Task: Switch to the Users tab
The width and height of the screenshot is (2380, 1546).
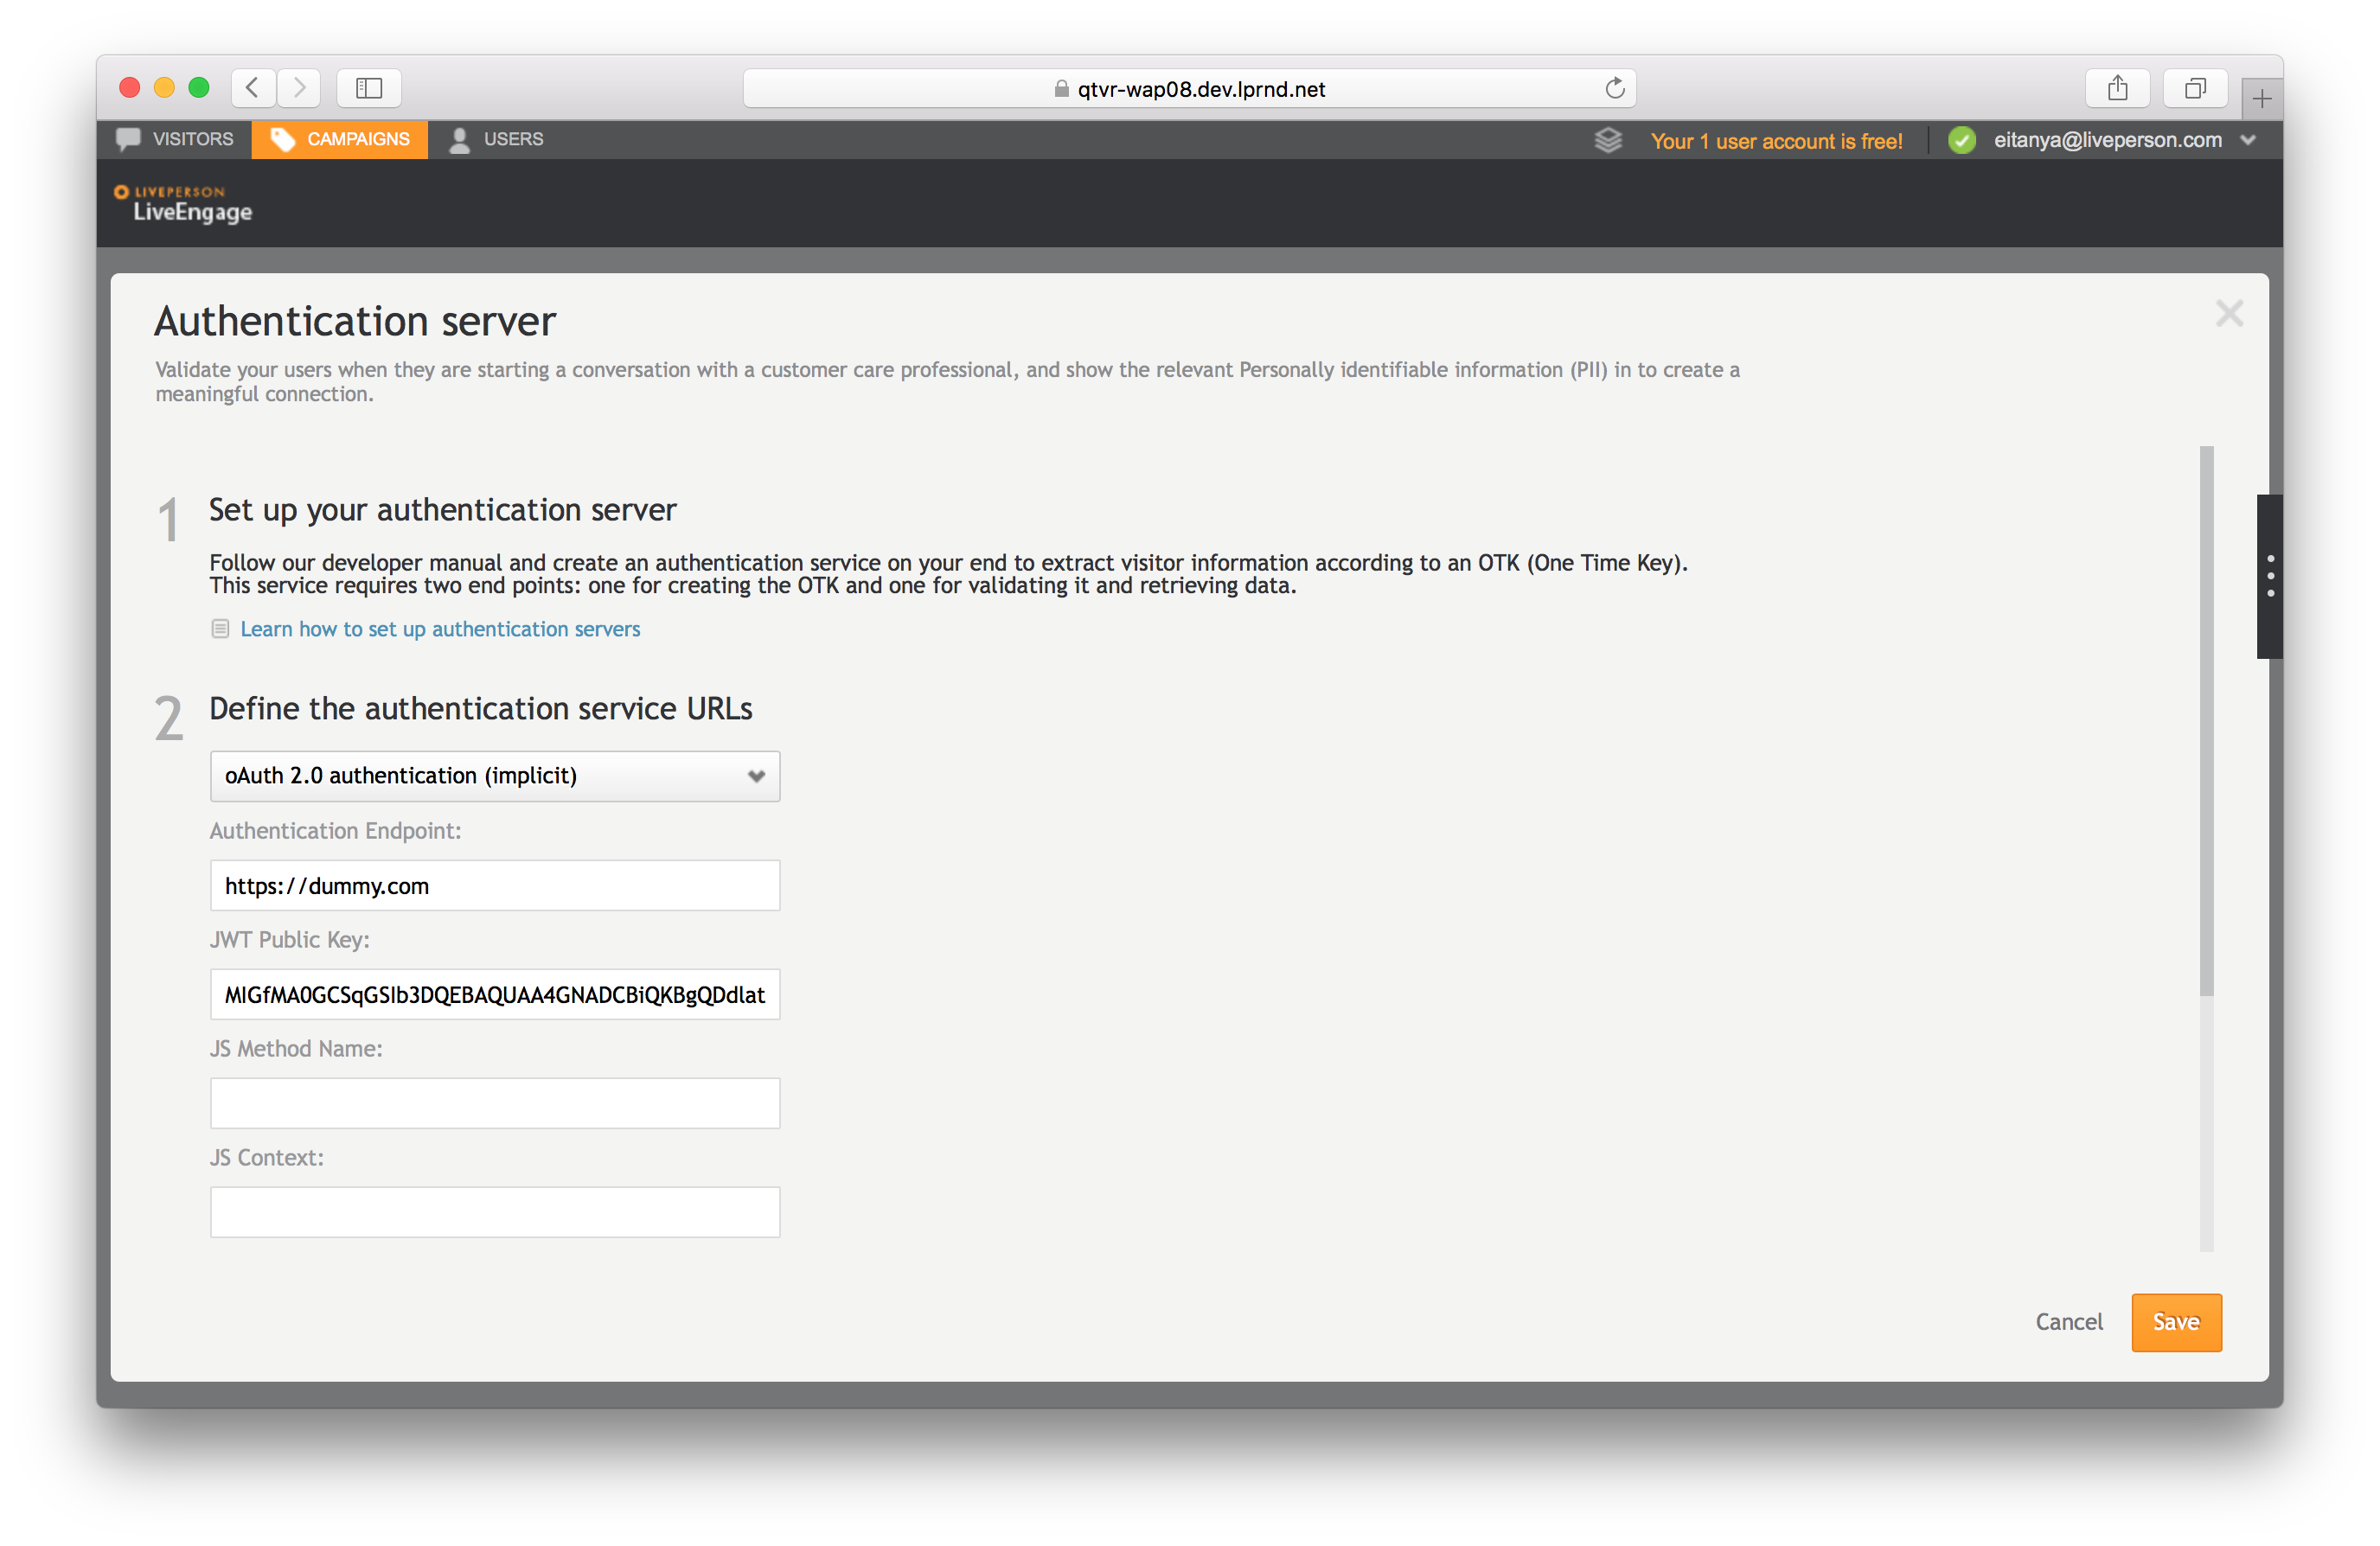Action: [x=497, y=139]
